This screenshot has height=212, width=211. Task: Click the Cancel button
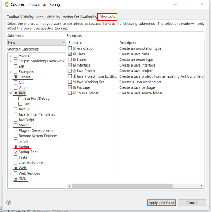click(x=192, y=202)
